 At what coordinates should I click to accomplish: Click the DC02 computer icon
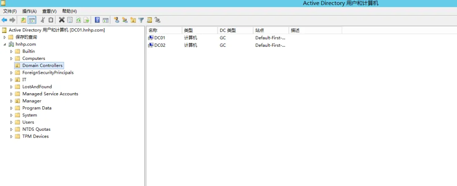151,45
